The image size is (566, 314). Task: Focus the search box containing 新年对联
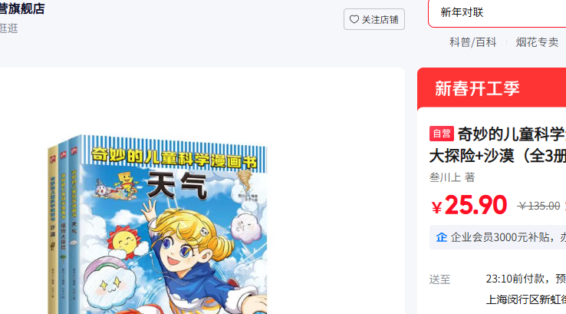497,12
